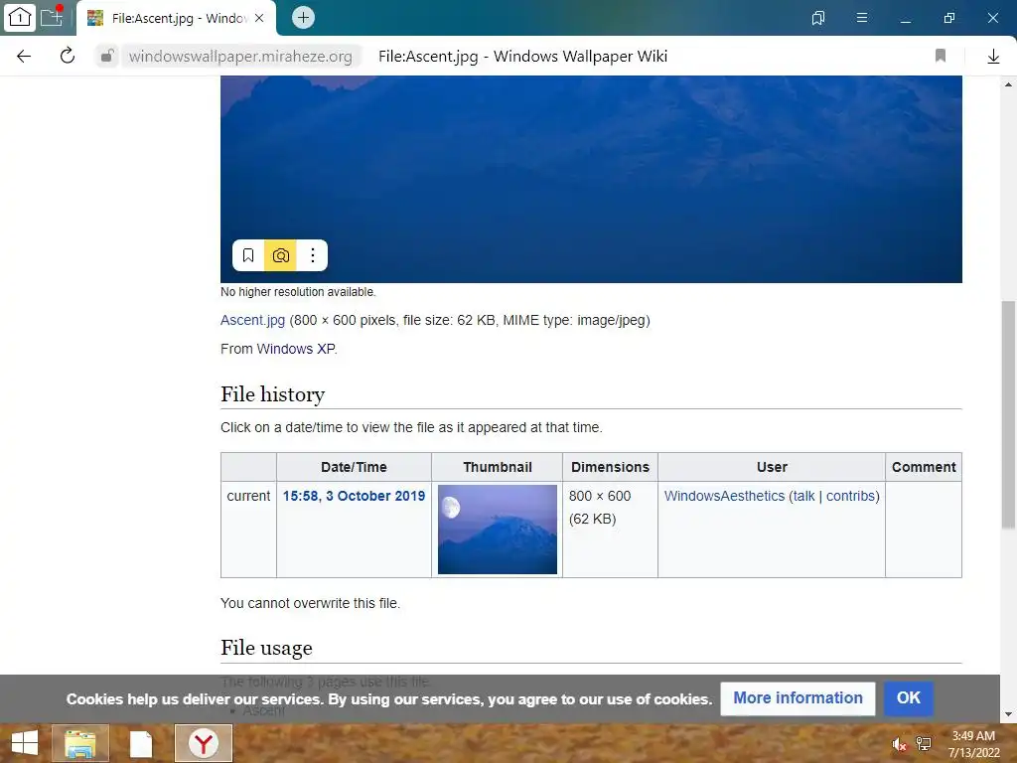Image resolution: width=1017 pixels, height=763 pixels.
Task: Click the Comment column header
Action: click(x=924, y=467)
